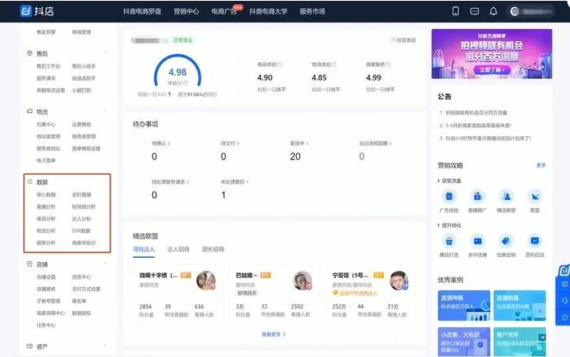Screen dimensions: 570x357
Task: Click the info icon beside 商品体验
Action: point(280,64)
